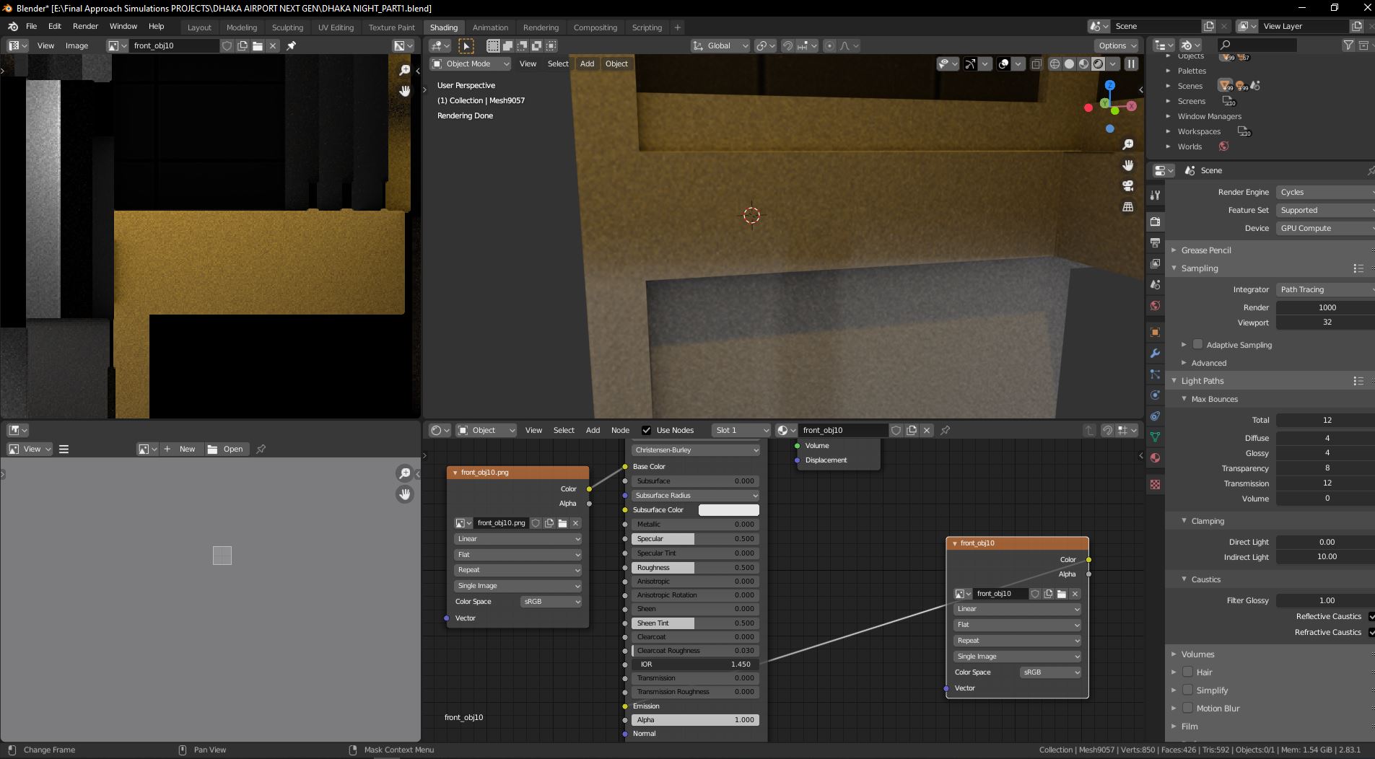1375x759 pixels.
Task: Pause the viewport render preview
Action: coord(1131,63)
